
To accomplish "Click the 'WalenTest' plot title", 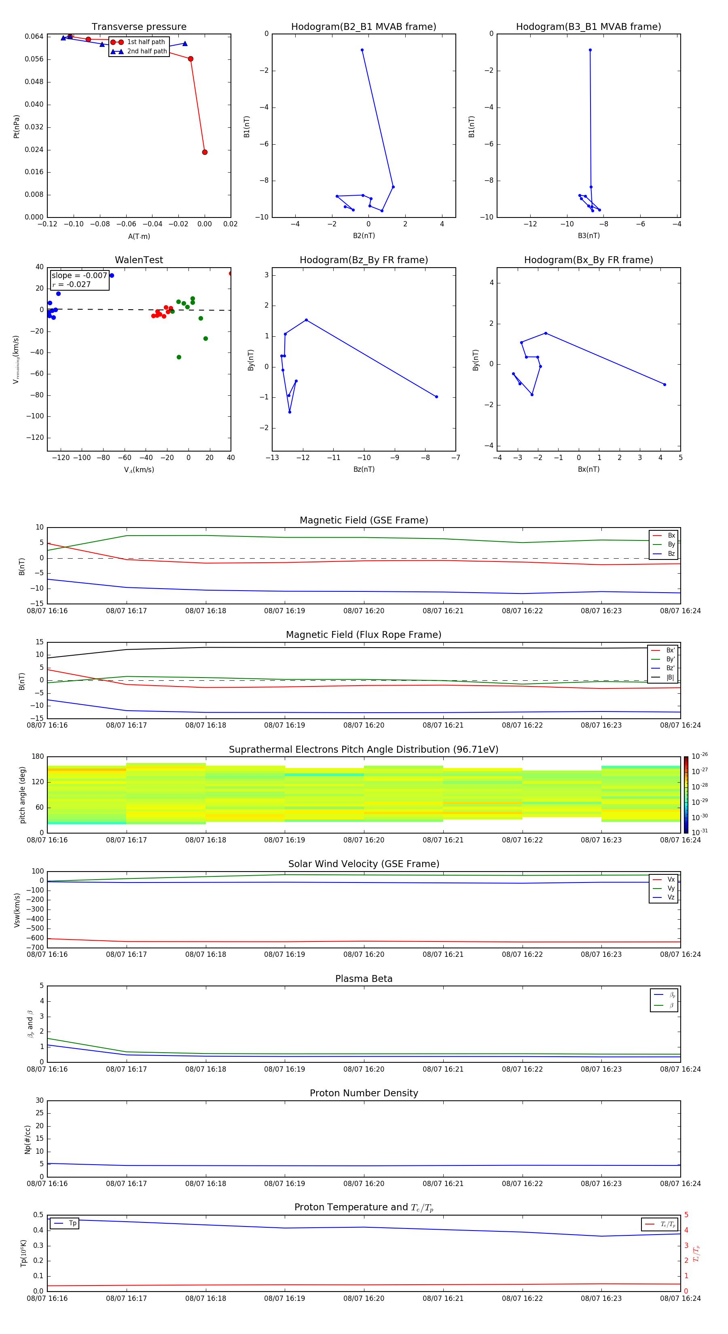I will pyautogui.click(x=139, y=260).
